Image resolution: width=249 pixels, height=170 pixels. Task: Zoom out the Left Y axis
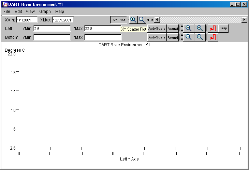pyautogui.click(x=189, y=29)
